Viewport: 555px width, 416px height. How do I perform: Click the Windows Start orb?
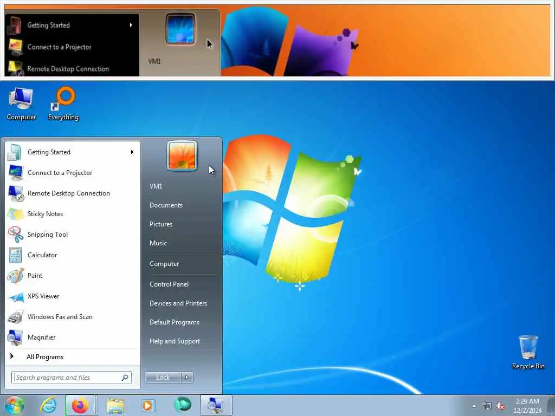pos(14,405)
